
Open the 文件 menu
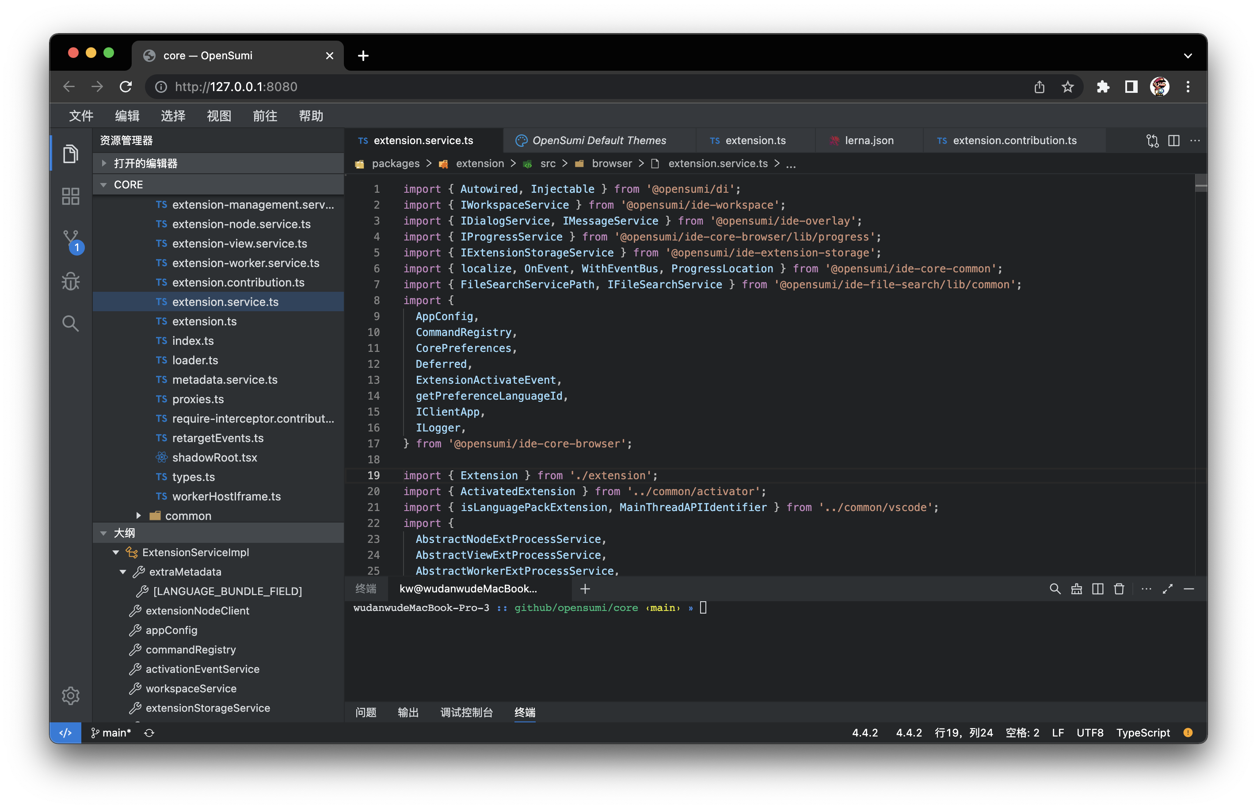click(81, 115)
